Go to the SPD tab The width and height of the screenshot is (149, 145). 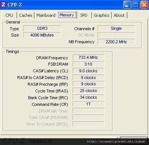[x=84, y=15]
